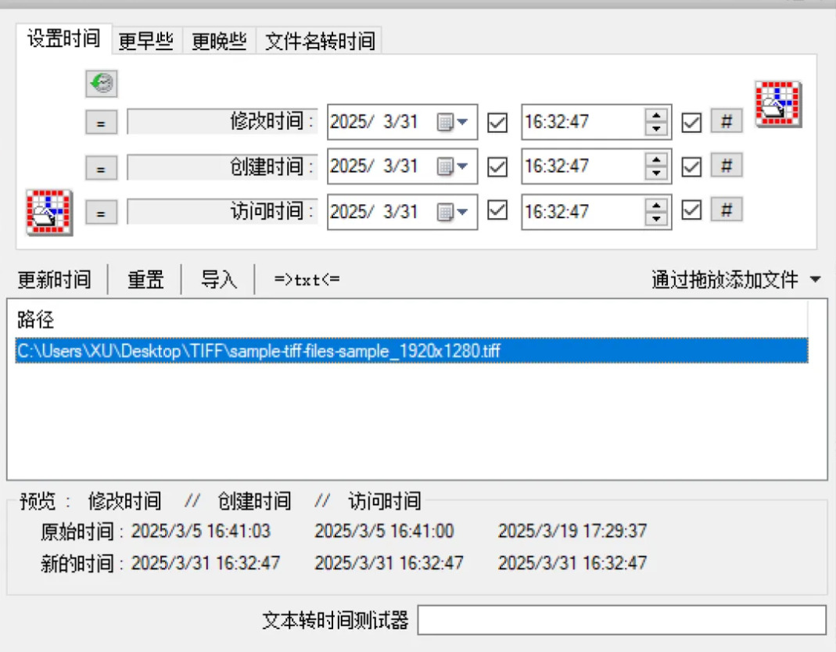836x652 pixels.
Task: Expand the 通过拖放添加文件 dropdown
Action: pos(815,279)
